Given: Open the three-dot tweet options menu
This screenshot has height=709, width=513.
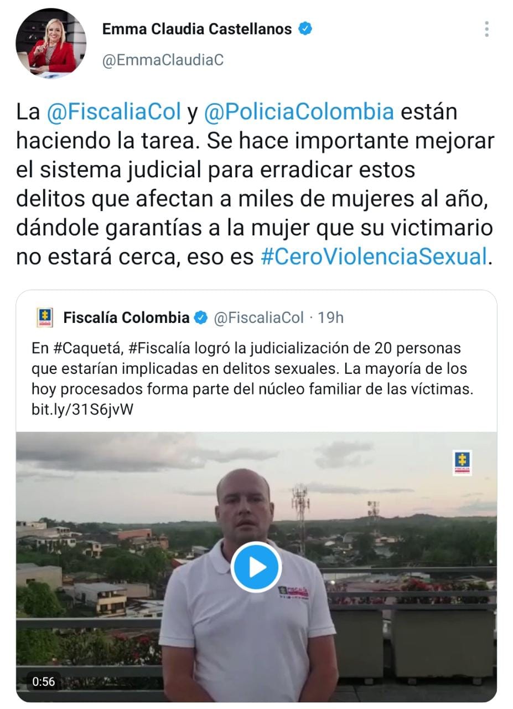Looking at the screenshot, I should pos(486,29).
